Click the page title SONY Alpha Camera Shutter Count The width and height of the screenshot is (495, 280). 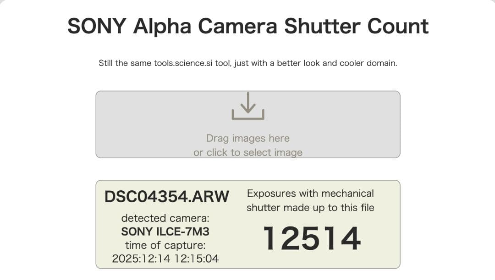(247, 27)
